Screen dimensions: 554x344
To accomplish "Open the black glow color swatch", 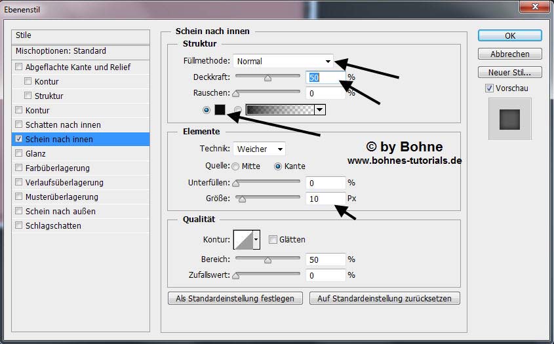I will (x=220, y=110).
